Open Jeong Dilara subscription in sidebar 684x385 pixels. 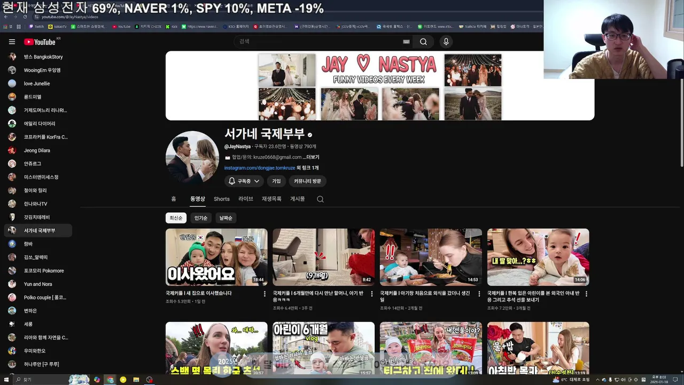pos(37,150)
